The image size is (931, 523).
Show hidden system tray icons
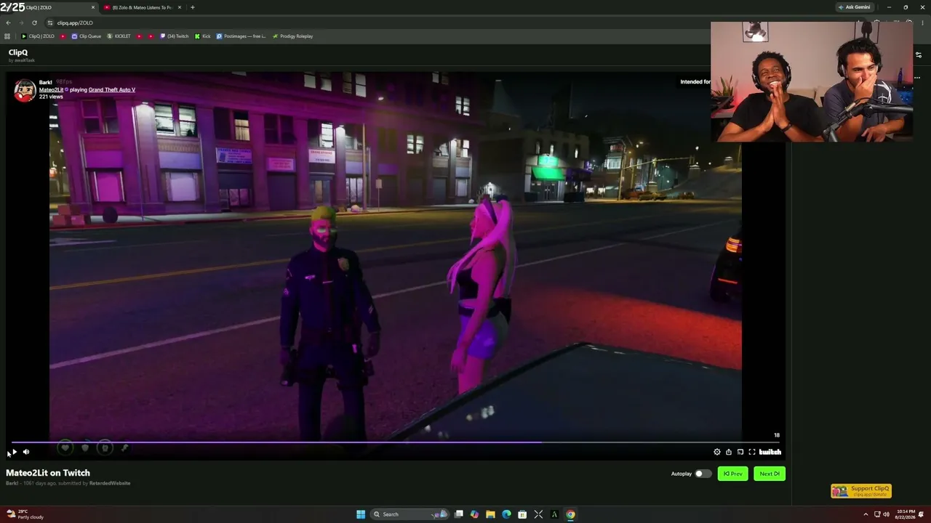pyautogui.click(x=866, y=514)
